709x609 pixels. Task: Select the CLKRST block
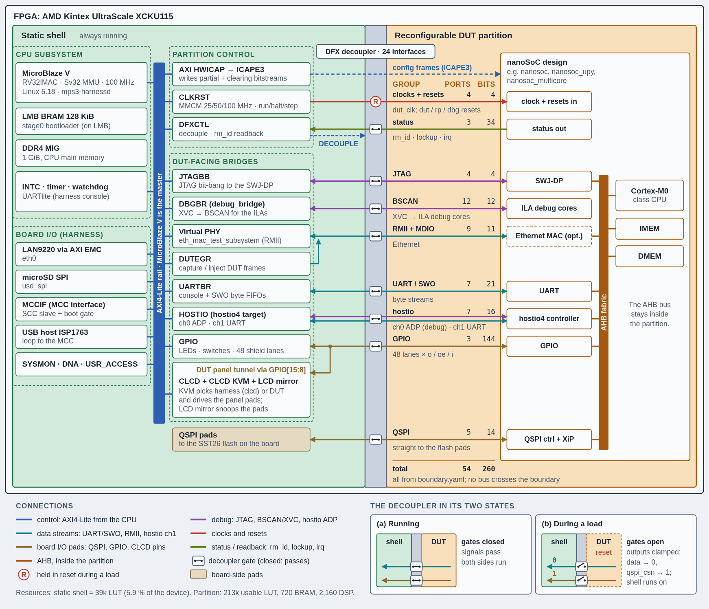[x=241, y=102]
